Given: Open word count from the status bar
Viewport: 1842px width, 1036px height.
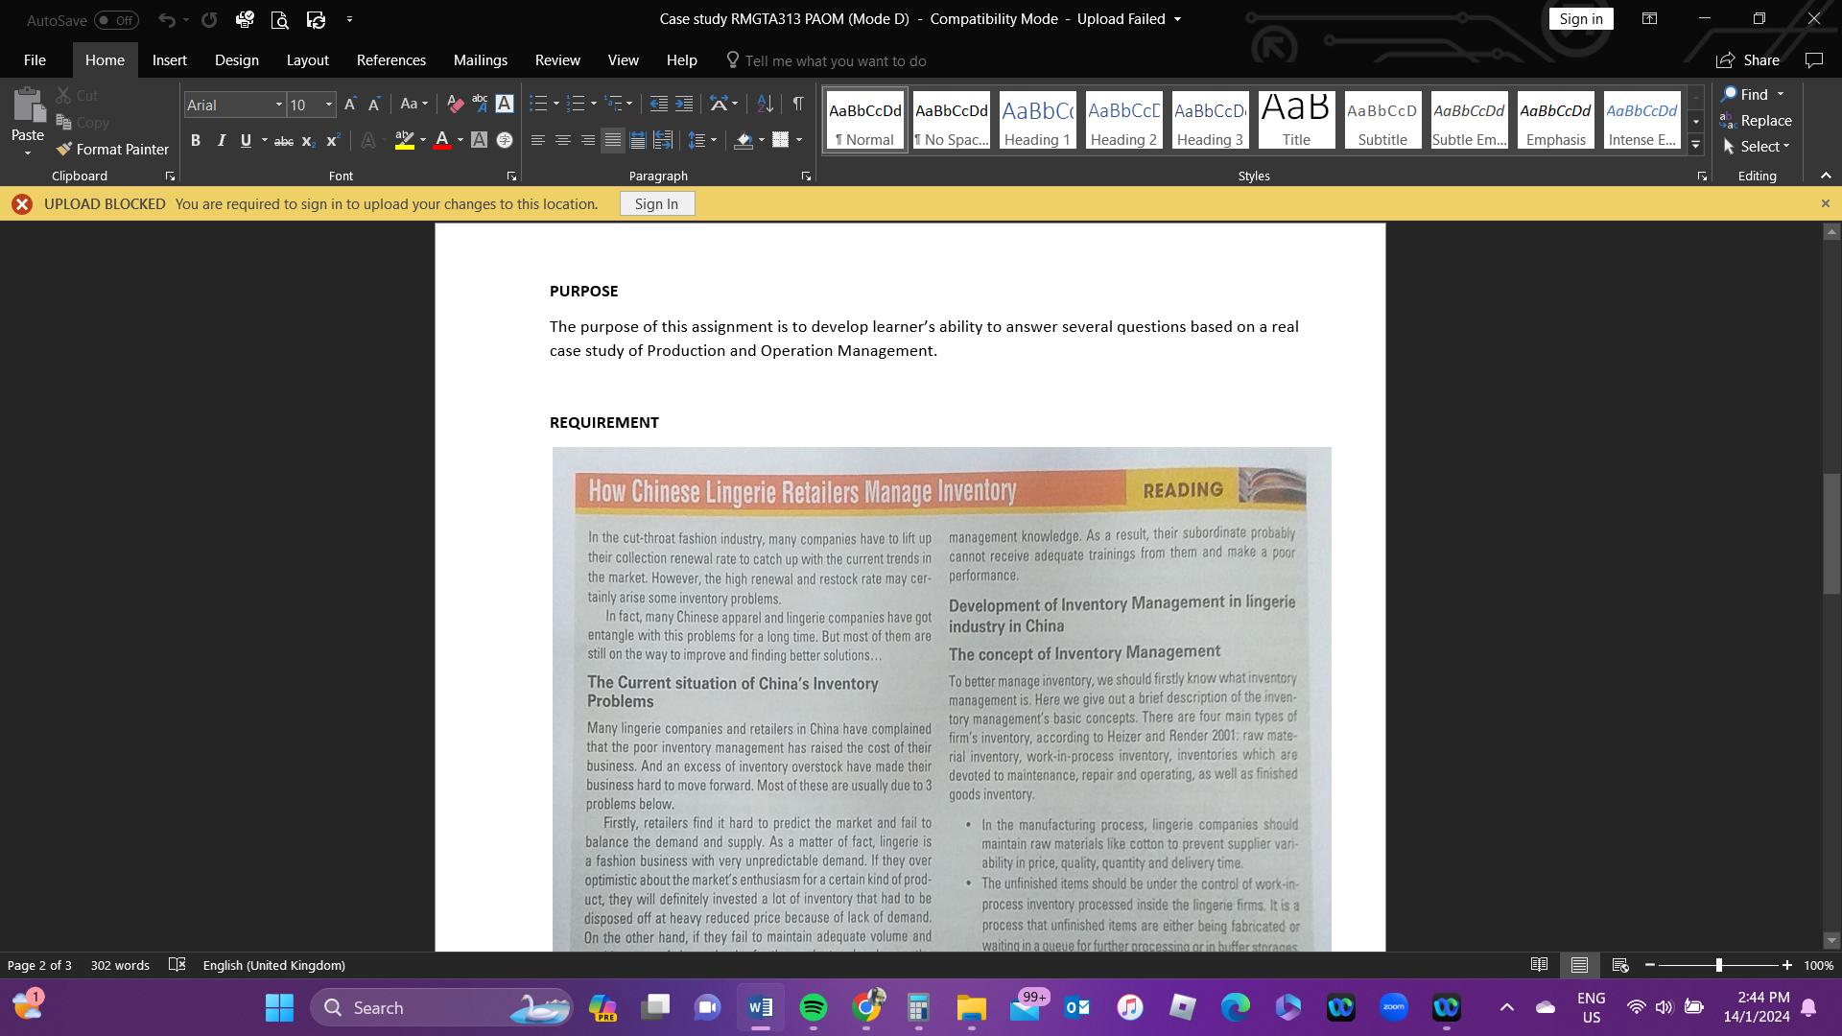Looking at the screenshot, I should pos(120,965).
